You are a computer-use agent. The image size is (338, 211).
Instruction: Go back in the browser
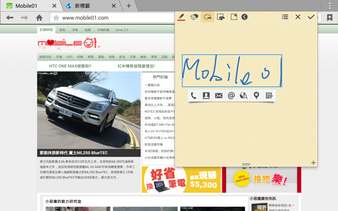click(10, 17)
